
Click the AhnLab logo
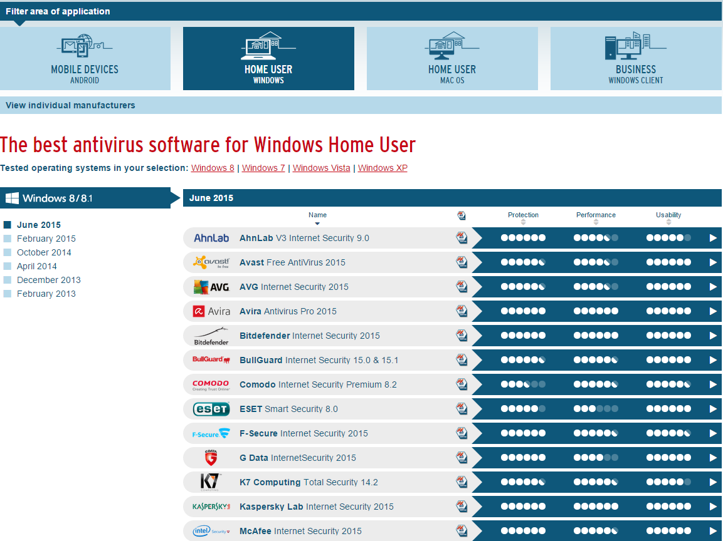pos(211,238)
